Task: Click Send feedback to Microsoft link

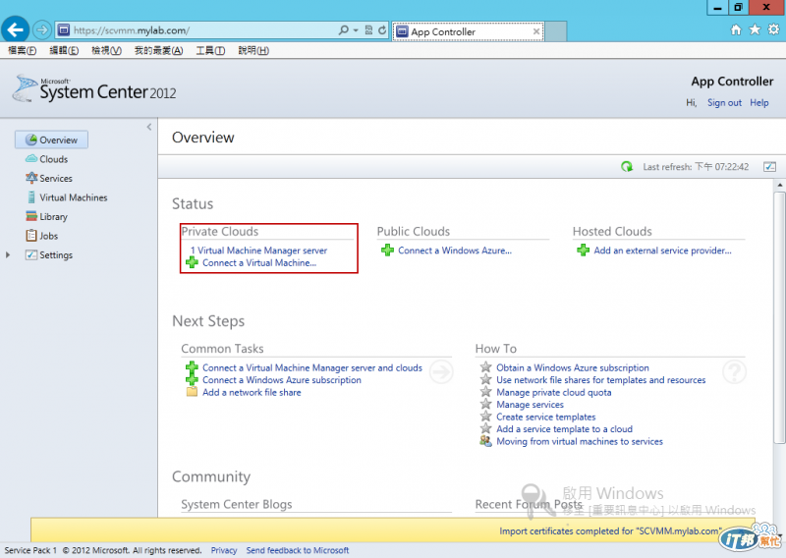Action: (x=298, y=550)
